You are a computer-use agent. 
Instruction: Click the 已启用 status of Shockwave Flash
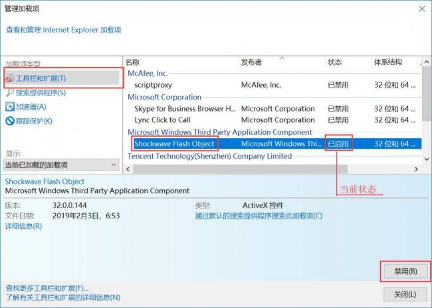(338, 143)
